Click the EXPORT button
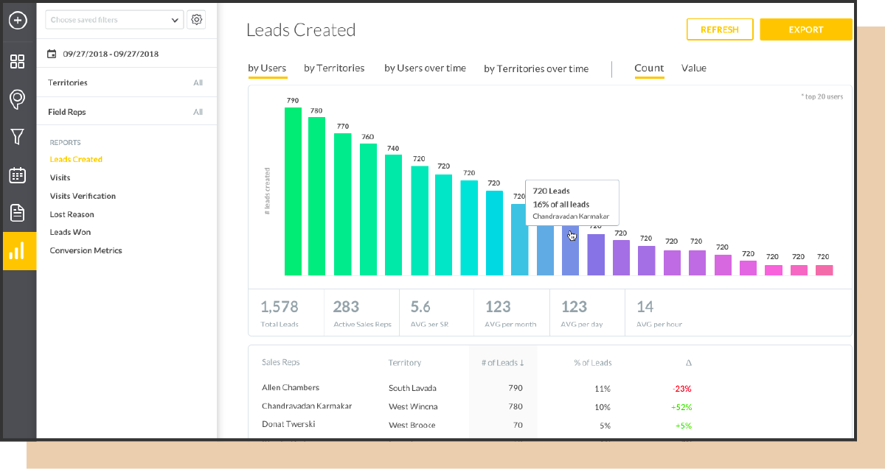The image size is (885, 469). pos(805,29)
